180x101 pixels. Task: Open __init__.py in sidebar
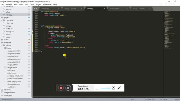point(9,23)
